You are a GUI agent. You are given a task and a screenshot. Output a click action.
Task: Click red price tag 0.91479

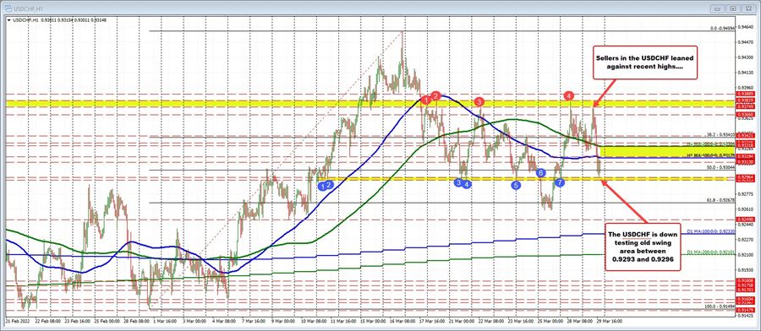[x=745, y=310]
